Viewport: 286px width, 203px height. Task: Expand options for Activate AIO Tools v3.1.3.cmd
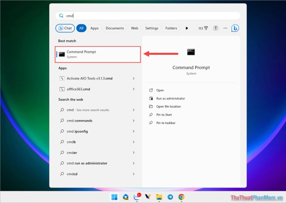click(x=134, y=78)
